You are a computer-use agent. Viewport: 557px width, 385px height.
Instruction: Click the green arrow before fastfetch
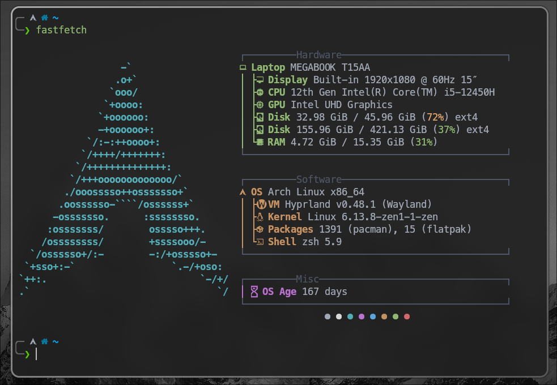tap(27, 31)
